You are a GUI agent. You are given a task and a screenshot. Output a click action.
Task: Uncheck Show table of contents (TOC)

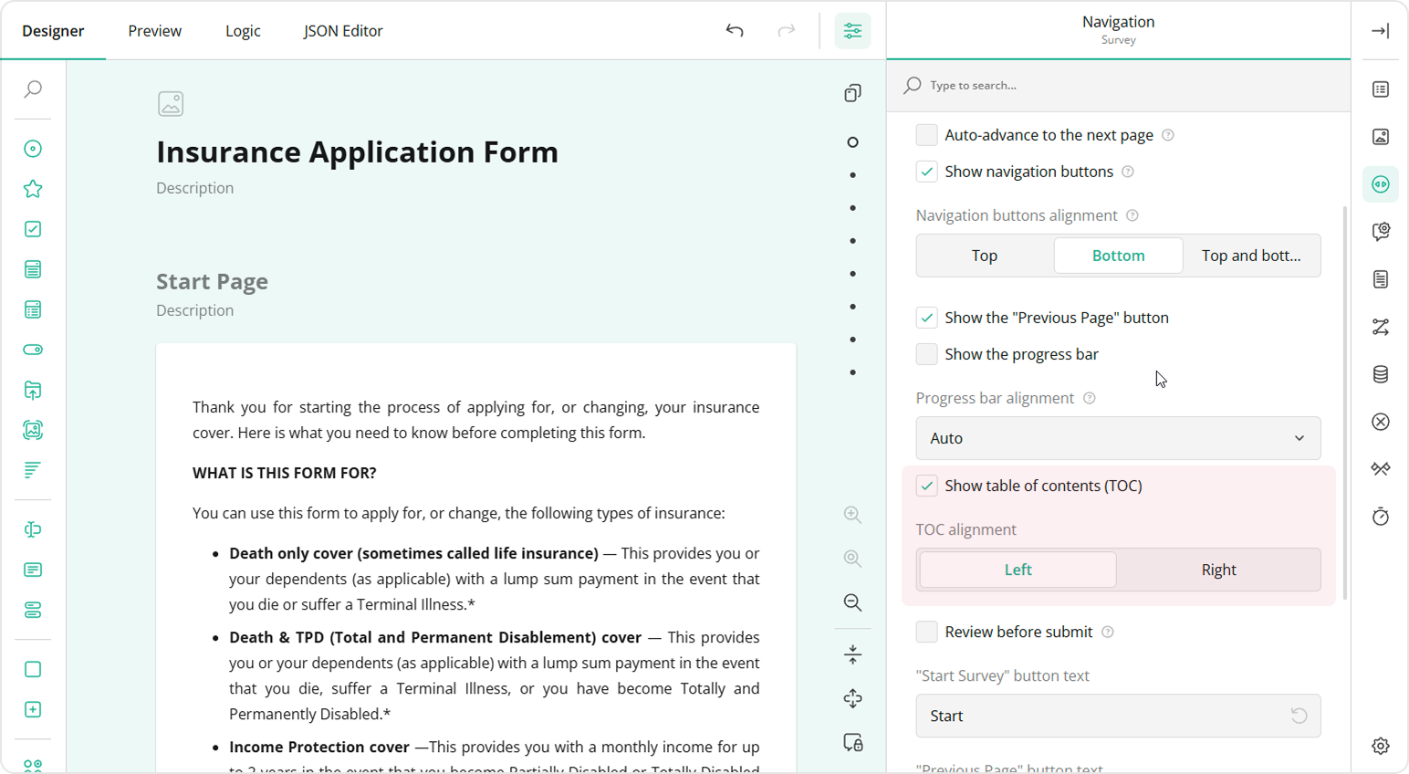tap(927, 486)
